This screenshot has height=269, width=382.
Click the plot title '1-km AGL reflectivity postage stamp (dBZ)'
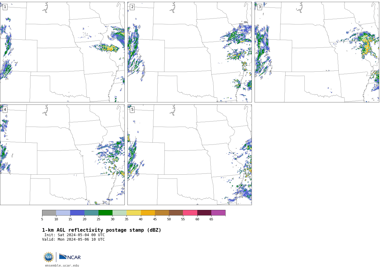(x=101, y=230)
